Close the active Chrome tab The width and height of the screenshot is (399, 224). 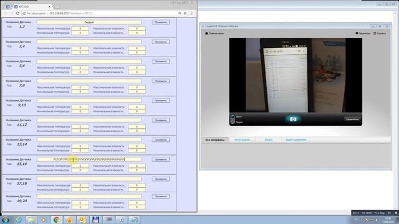[49, 6]
